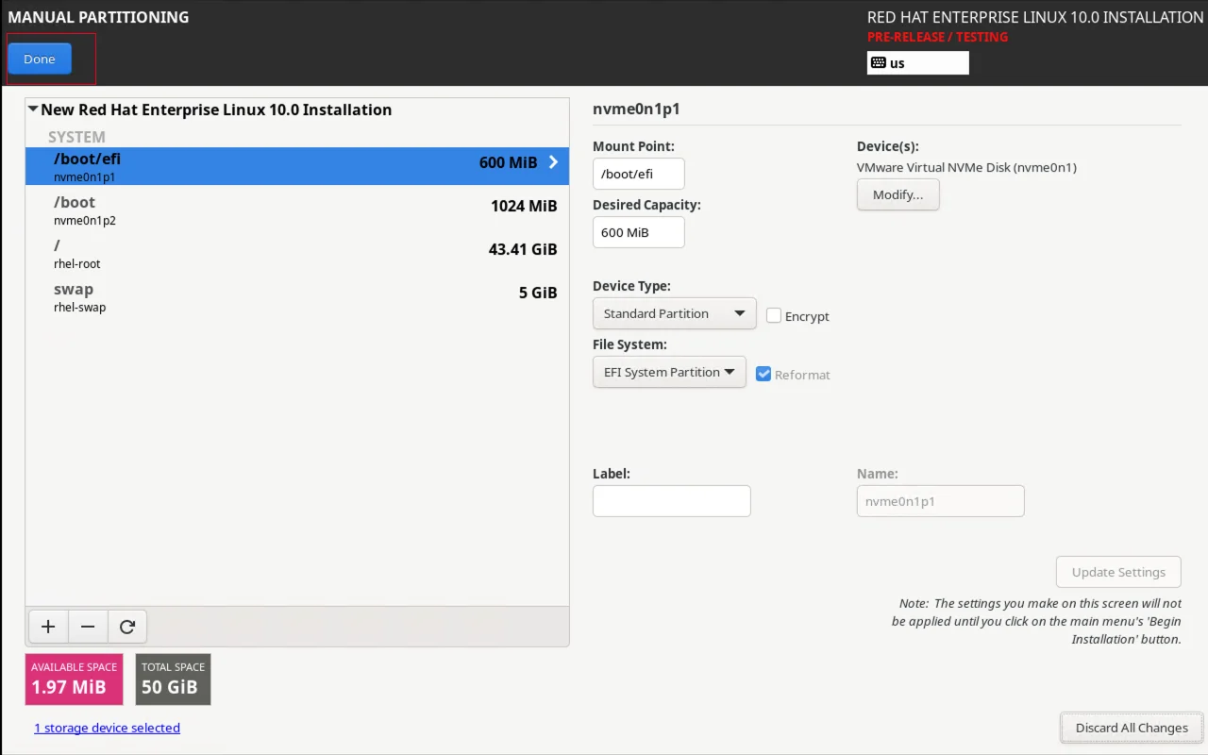Click the pink Available Space indicator
The height and width of the screenshot is (755, 1208).
pos(75,679)
